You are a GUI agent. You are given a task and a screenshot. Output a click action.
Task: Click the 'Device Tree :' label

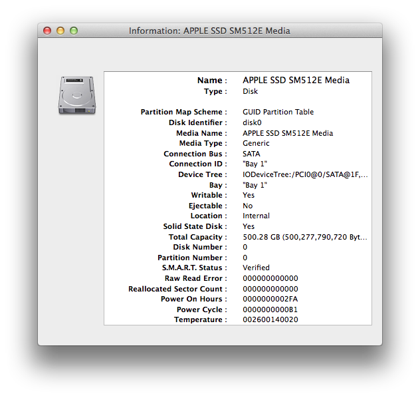click(x=203, y=175)
